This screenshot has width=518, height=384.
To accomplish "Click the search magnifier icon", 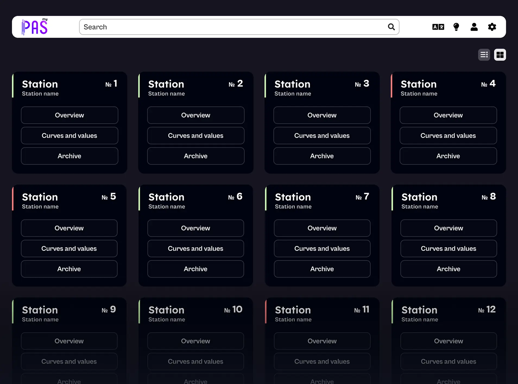I will tap(391, 27).
